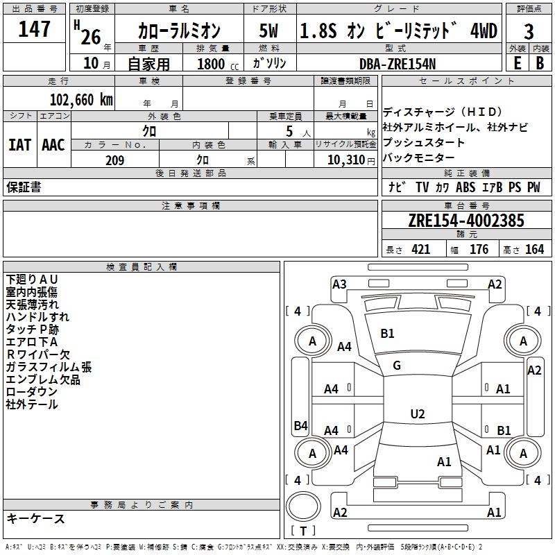The height and width of the screenshot is (555, 555).
Task: Click vehicle history 自家用
Action: (148, 64)
